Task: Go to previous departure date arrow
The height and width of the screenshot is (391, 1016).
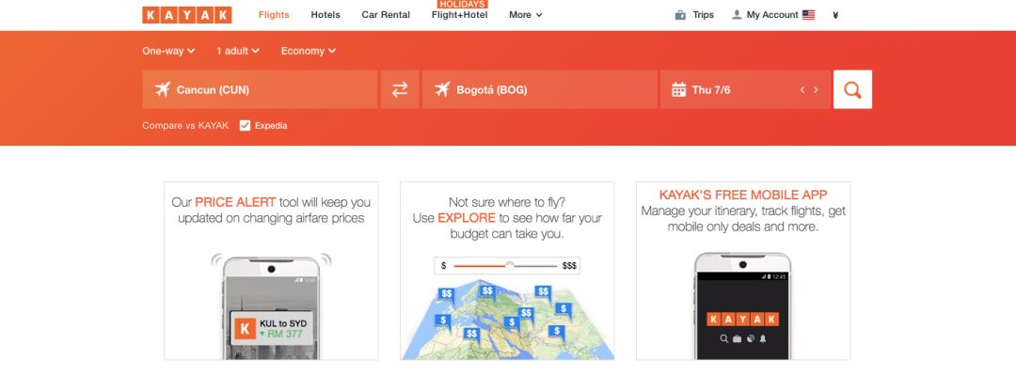Action: pos(802,90)
